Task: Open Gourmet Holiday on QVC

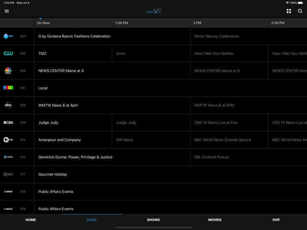Action: pos(171,174)
